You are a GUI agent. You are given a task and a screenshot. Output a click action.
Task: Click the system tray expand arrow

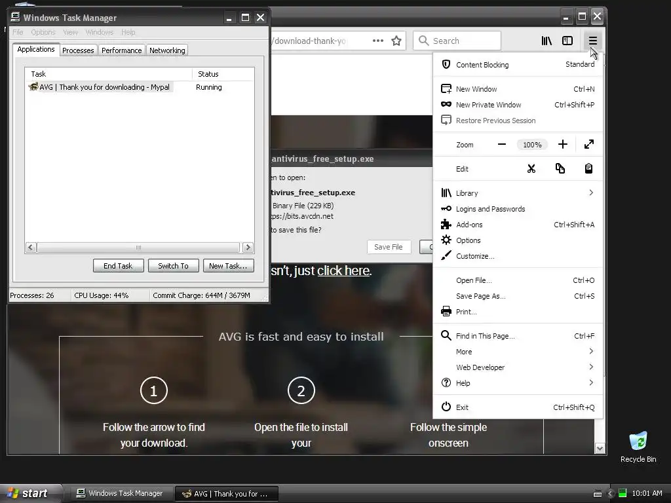click(x=611, y=493)
